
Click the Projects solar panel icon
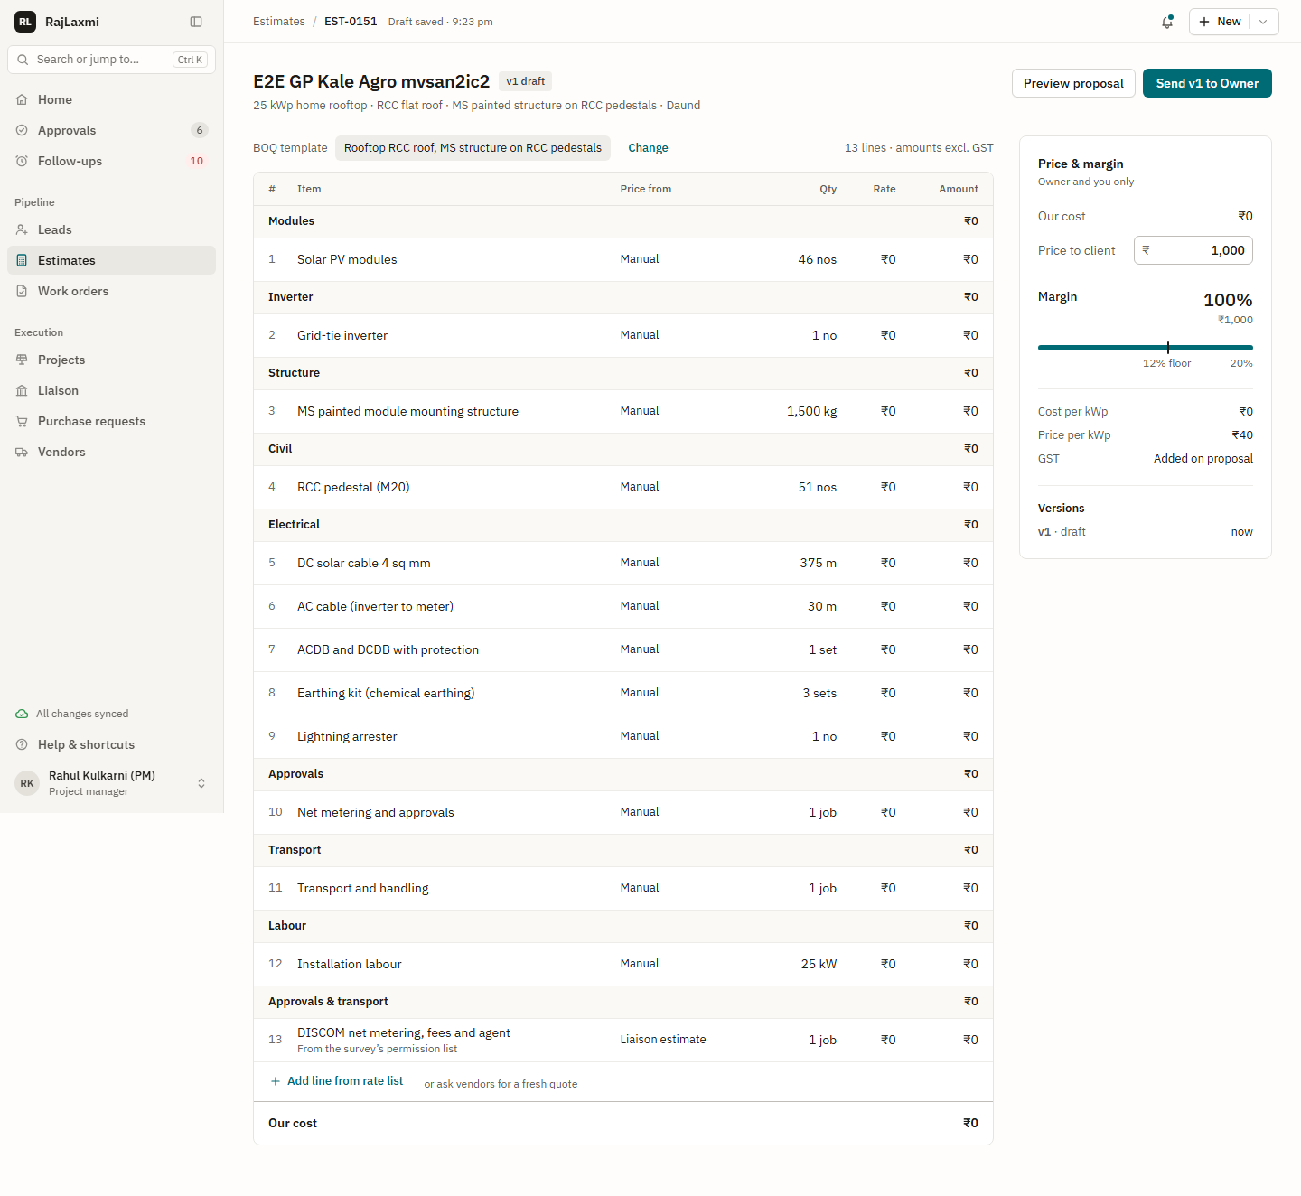coord(22,360)
